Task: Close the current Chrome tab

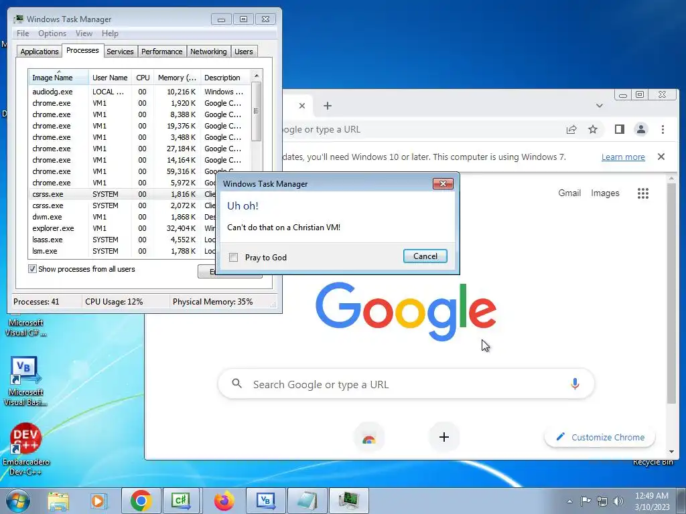Action: (x=302, y=106)
